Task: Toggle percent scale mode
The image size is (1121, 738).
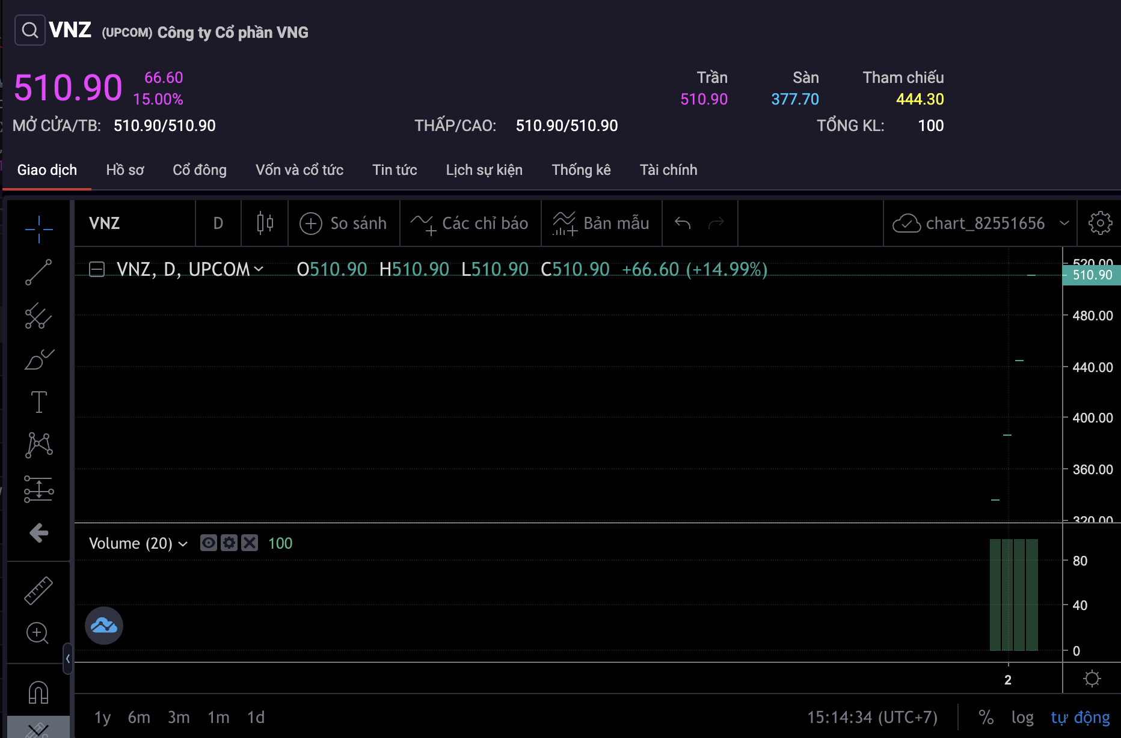Action: click(986, 717)
